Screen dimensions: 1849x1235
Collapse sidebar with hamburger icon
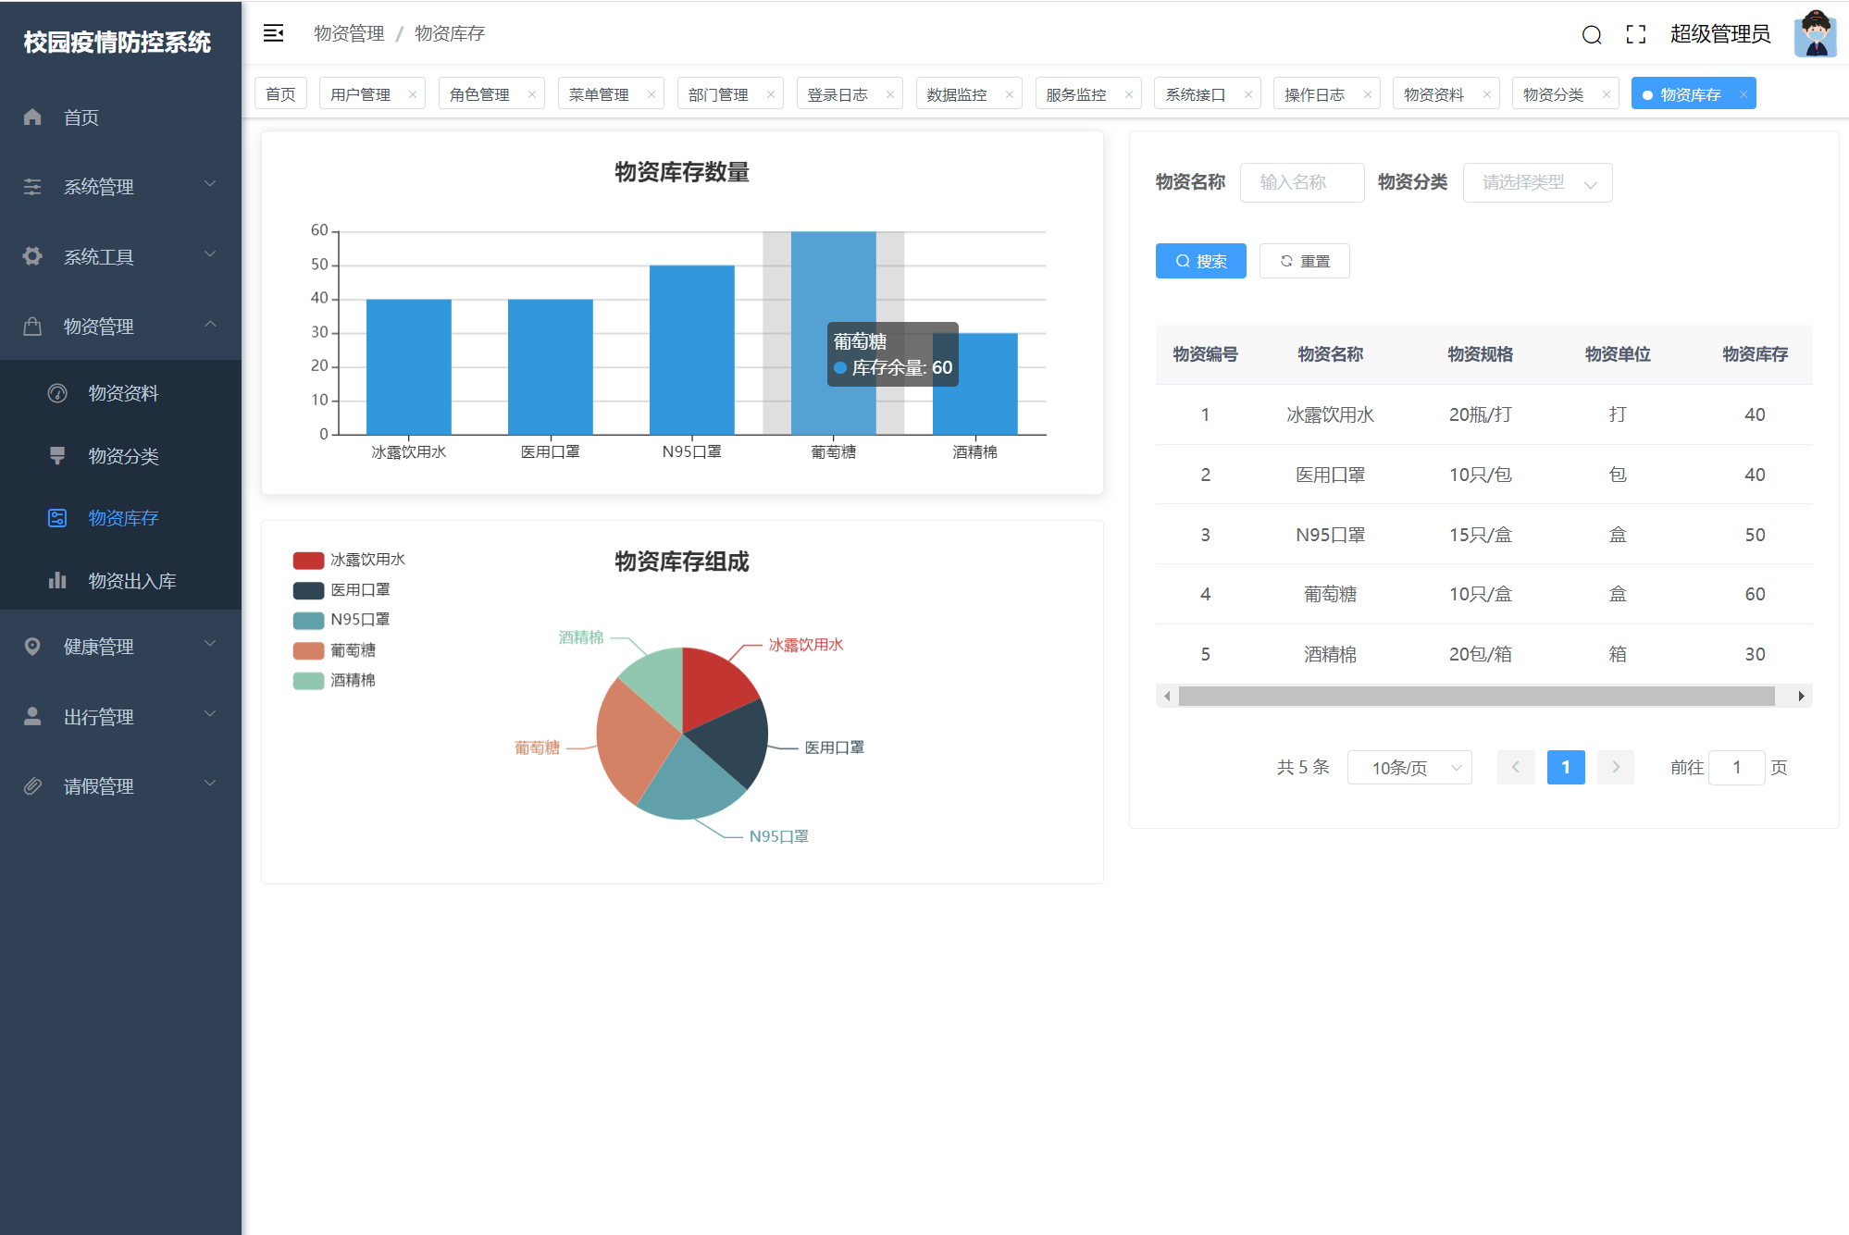[273, 33]
